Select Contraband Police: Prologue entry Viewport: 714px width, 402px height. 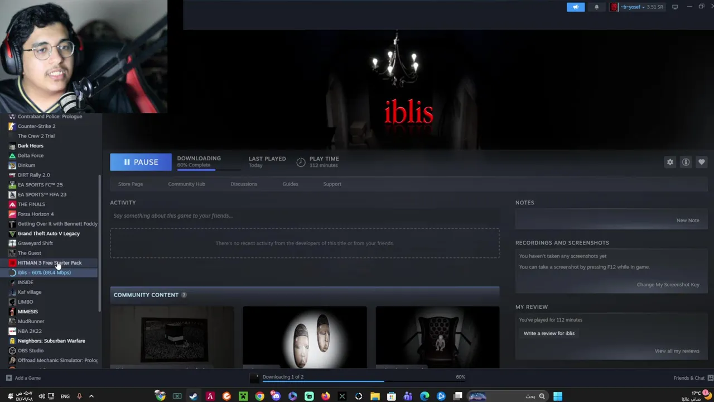pos(50,117)
